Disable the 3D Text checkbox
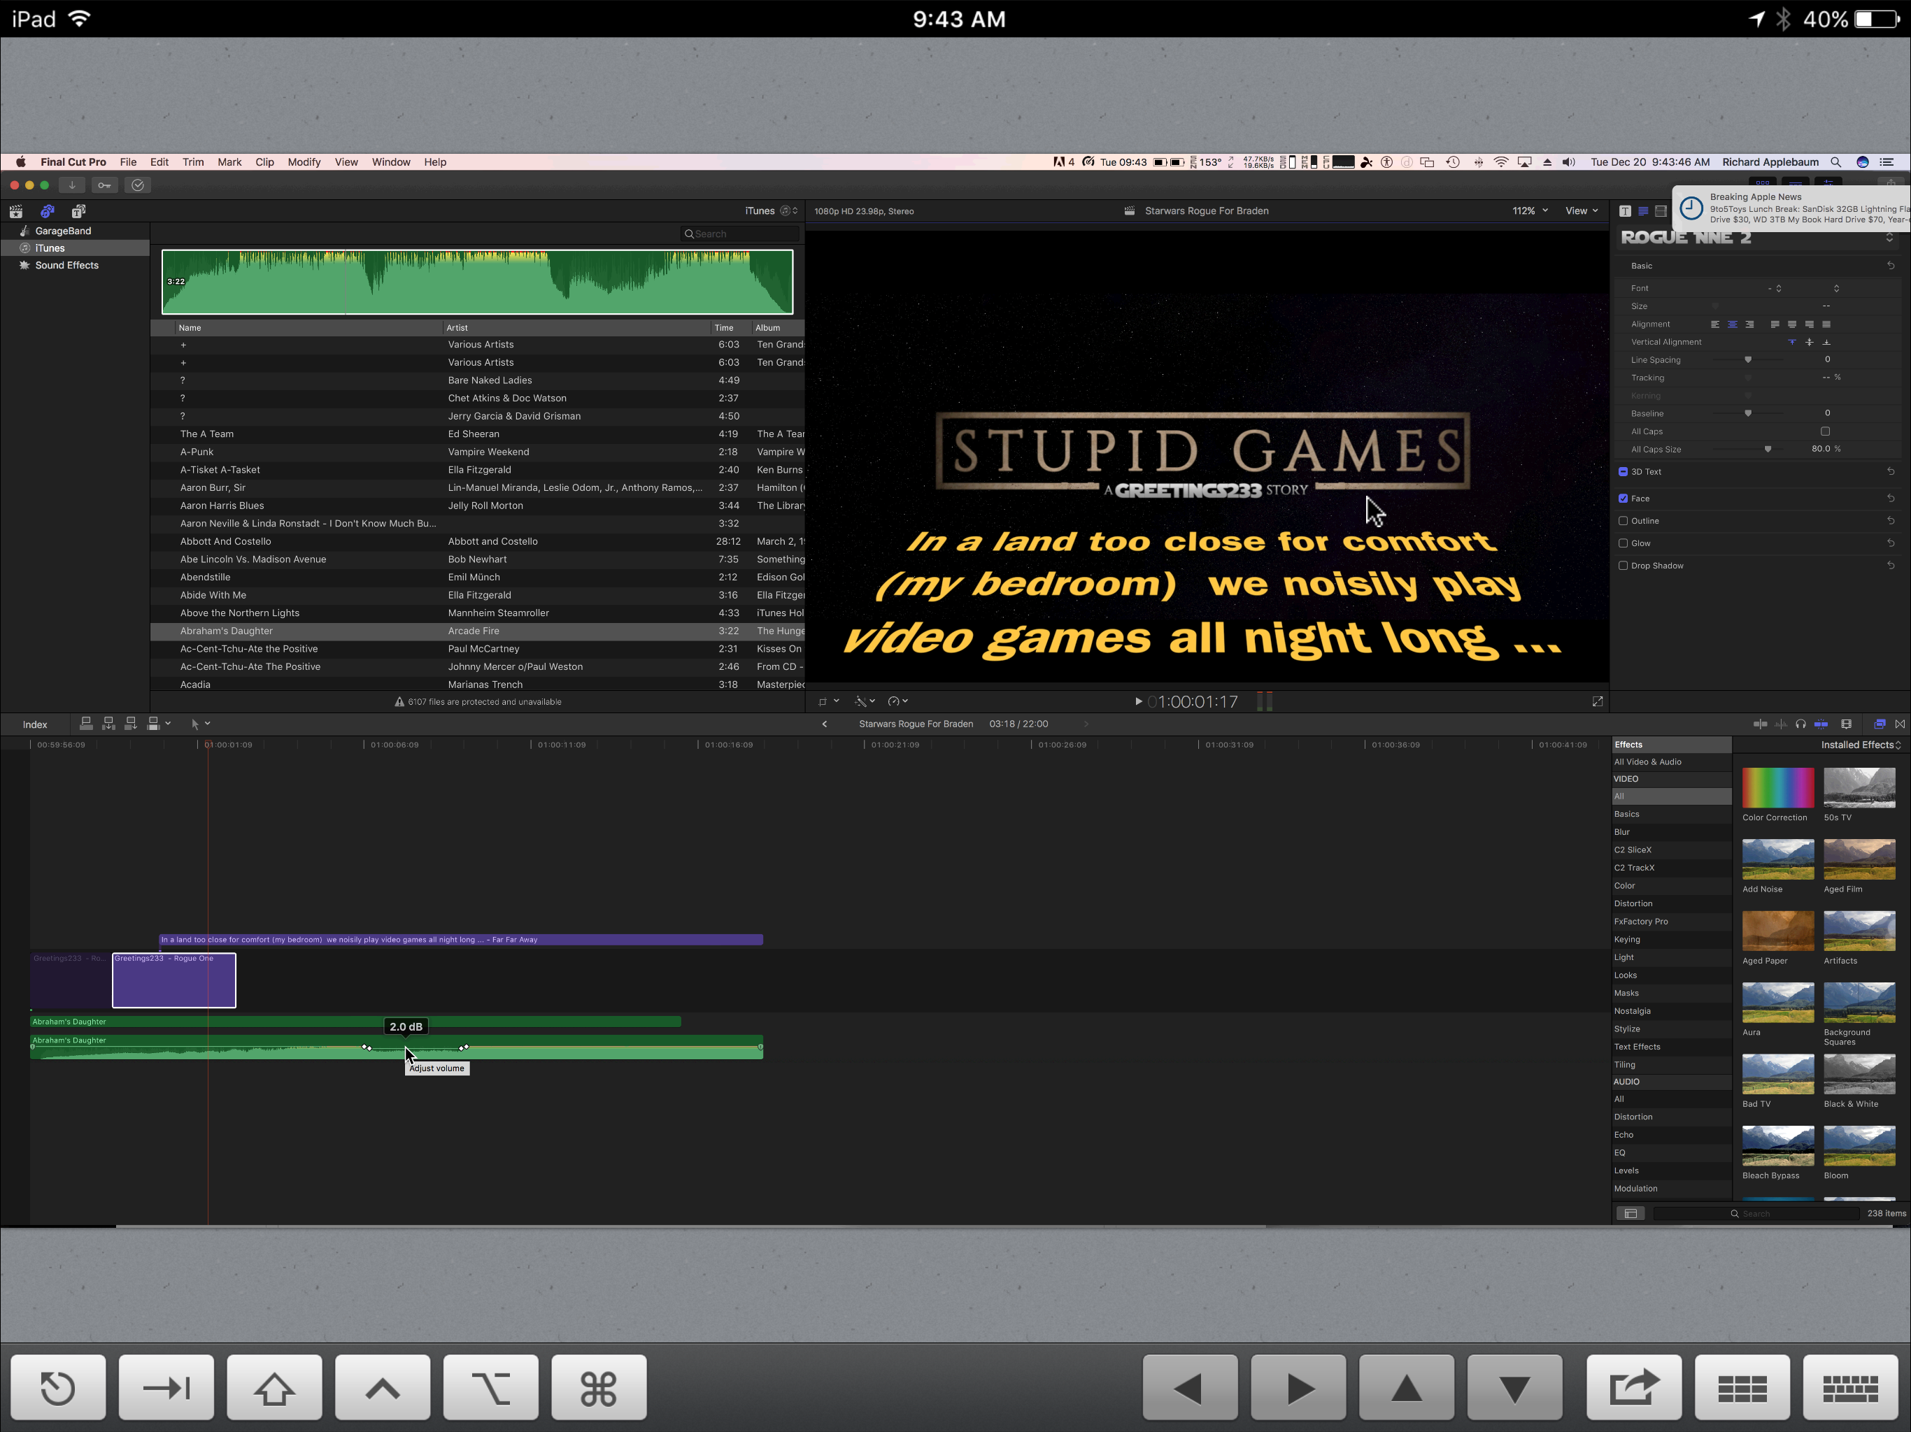1911x1432 pixels. point(1622,471)
